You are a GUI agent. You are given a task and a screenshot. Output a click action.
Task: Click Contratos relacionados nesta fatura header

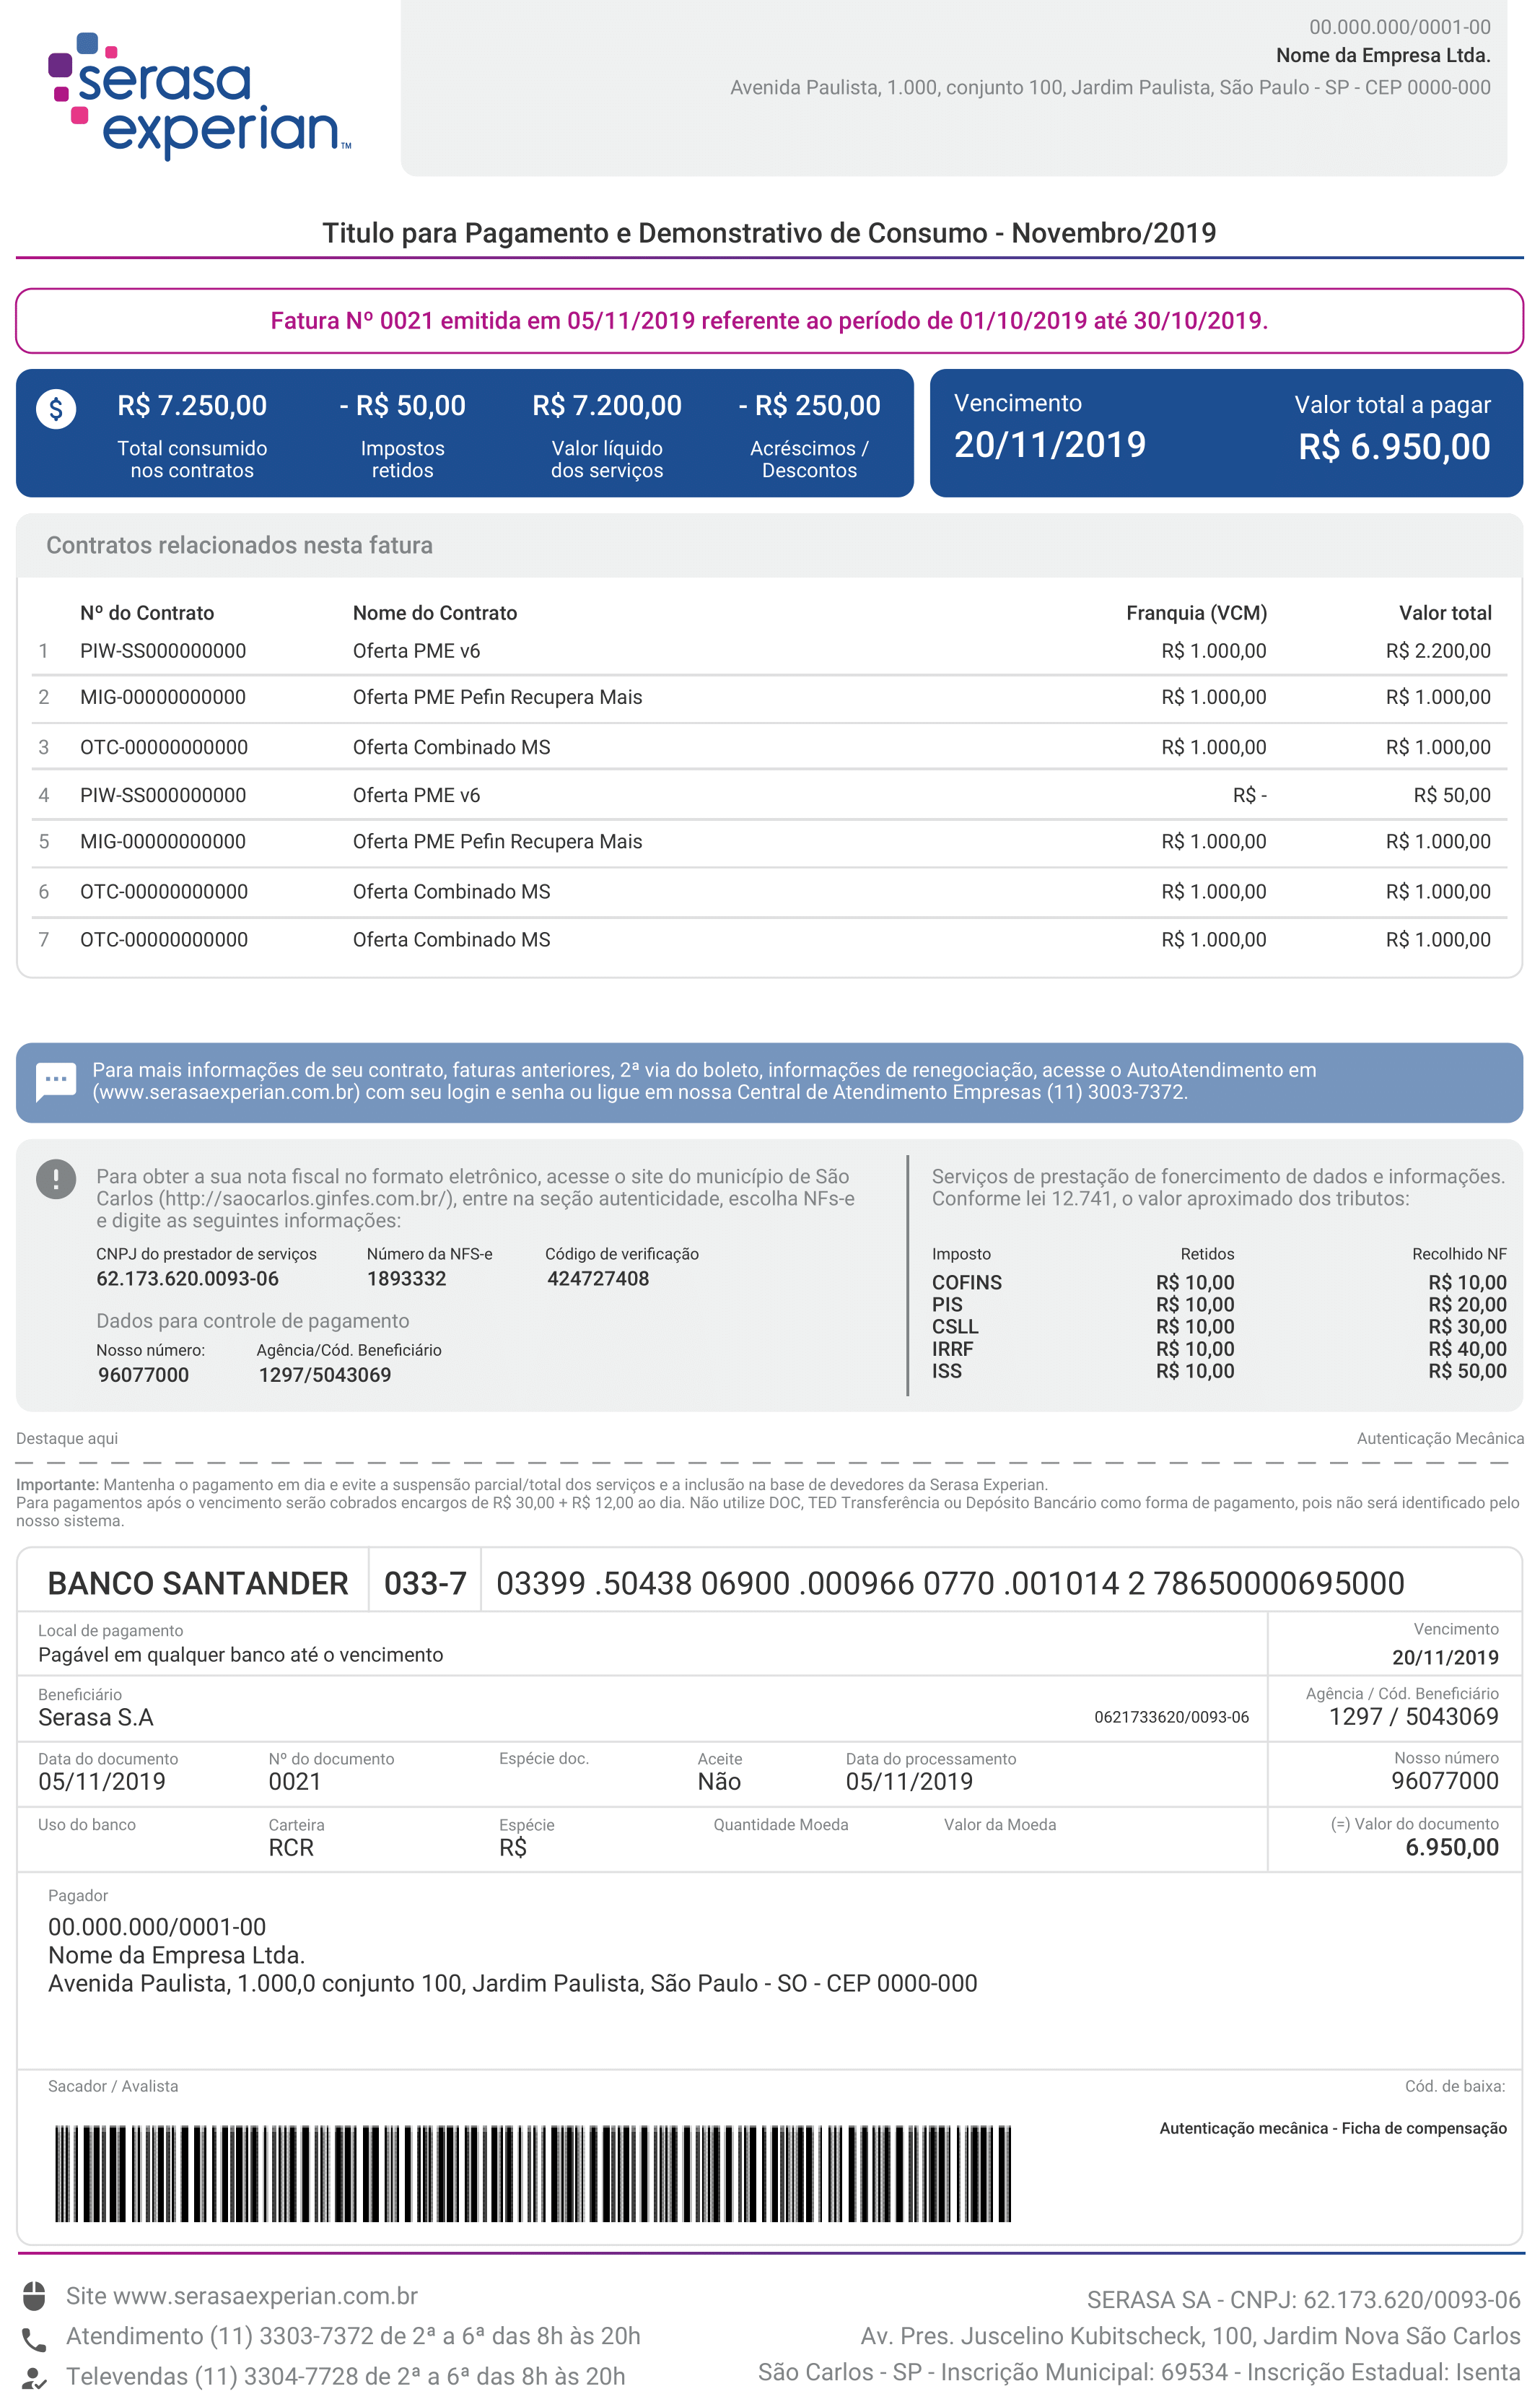tap(239, 545)
